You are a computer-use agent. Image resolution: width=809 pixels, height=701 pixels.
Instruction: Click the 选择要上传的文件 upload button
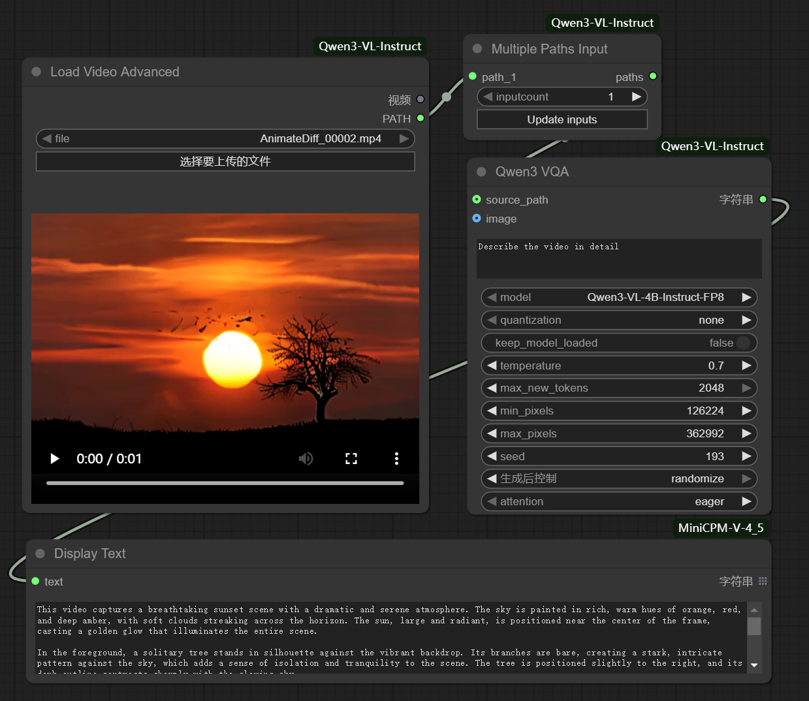coord(225,161)
